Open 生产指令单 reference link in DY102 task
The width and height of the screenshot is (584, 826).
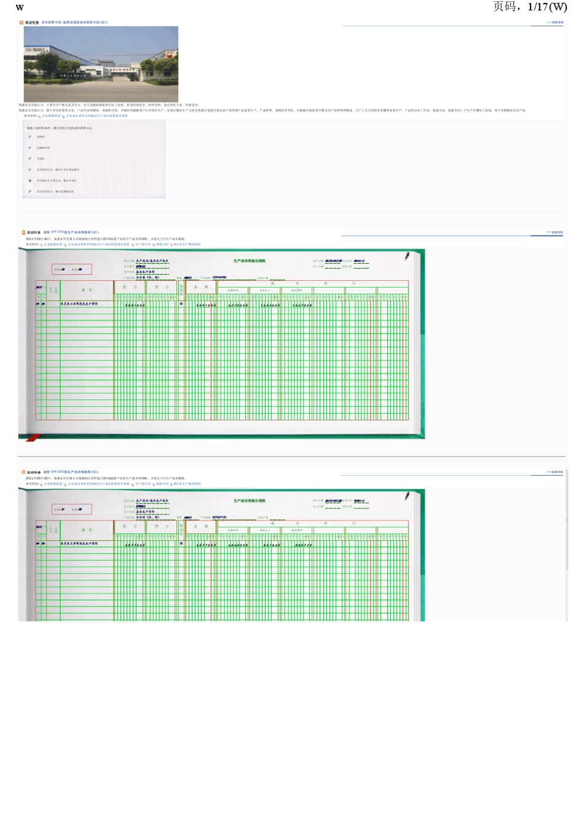tap(143, 484)
